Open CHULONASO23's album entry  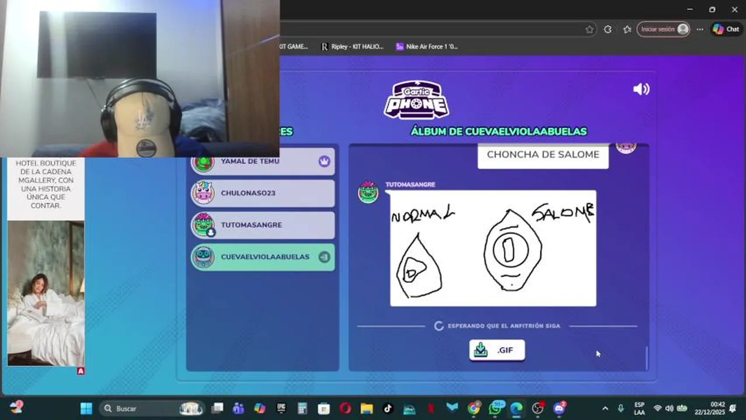[263, 193]
